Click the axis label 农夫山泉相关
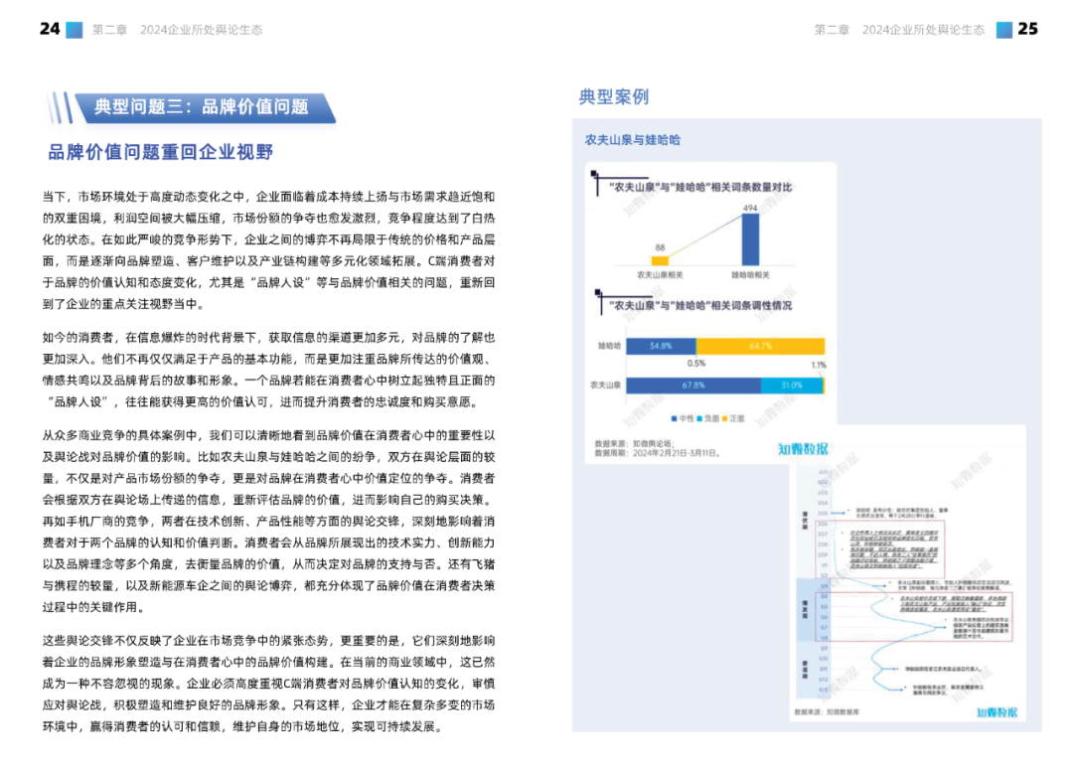Viewport: 1073px width, 774px height. click(660, 275)
